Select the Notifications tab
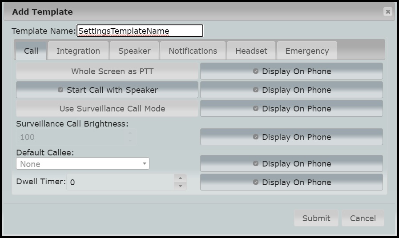Image resolution: width=399 pixels, height=238 pixels. pyautogui.click(x=193, y=51)
